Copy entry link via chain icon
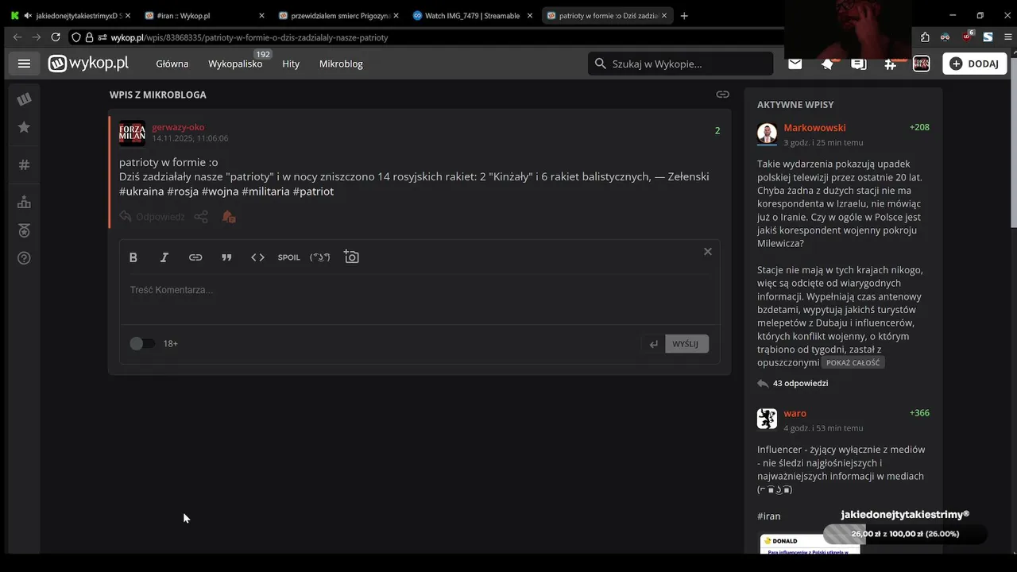 722,95
